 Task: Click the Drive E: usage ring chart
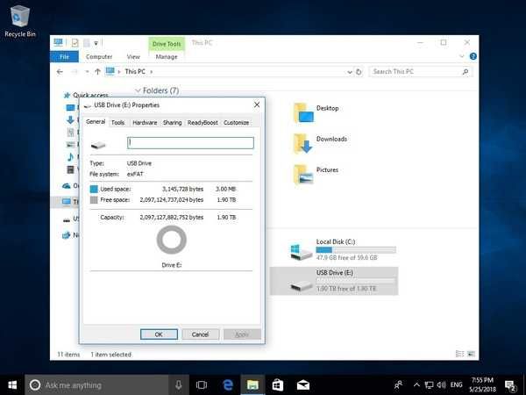coord(172,240)
